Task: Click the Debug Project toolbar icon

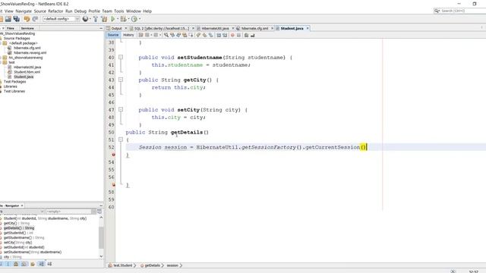Action: pyautogui.click(x=123, y=19)
